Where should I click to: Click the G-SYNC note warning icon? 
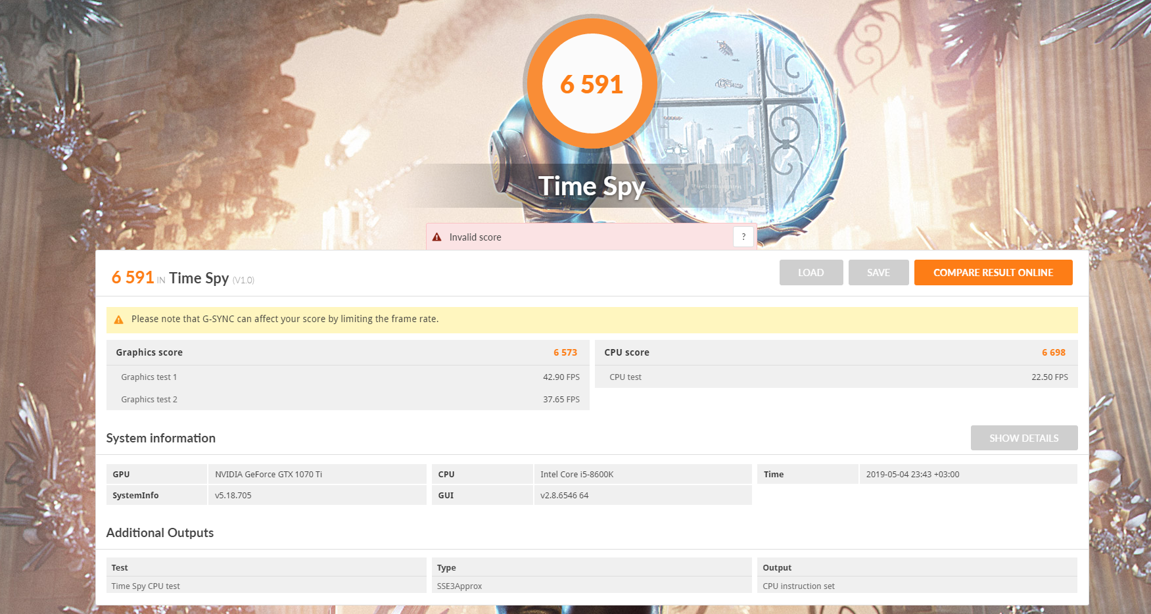(119, 319)
